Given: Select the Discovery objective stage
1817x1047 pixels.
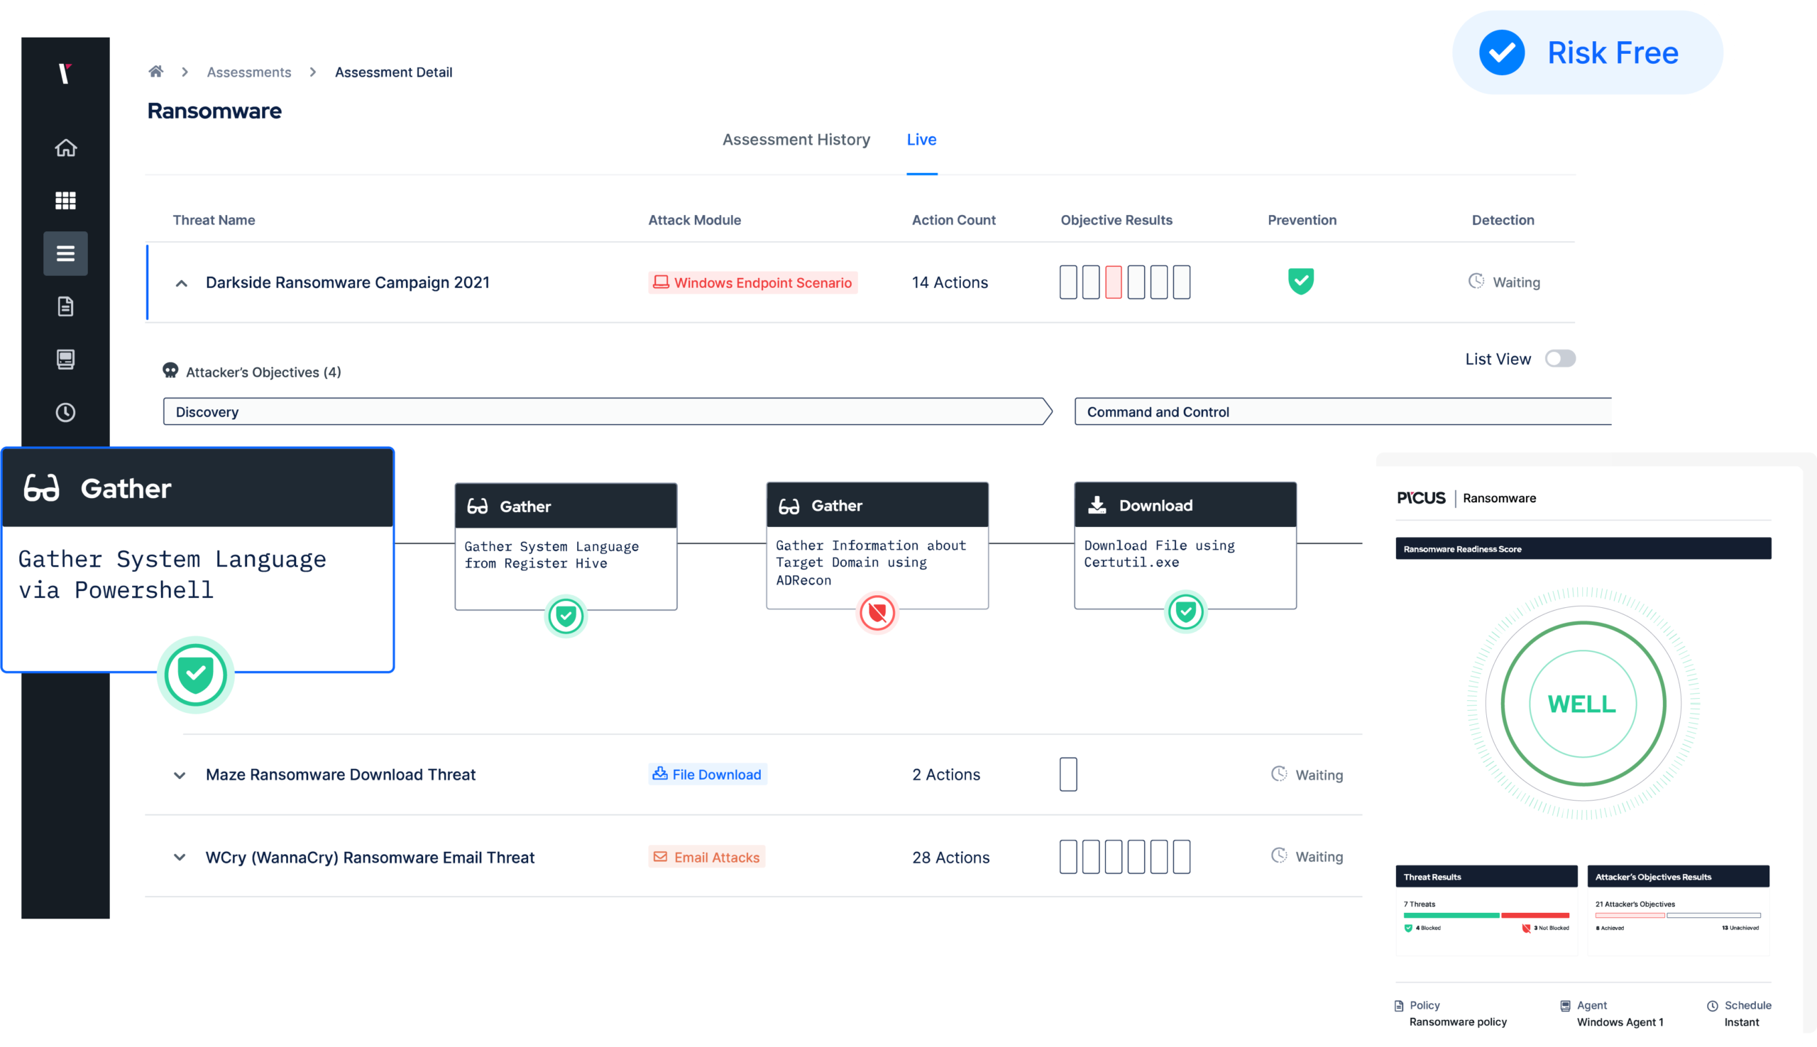Looking at the screenshot, I should 608,411.
